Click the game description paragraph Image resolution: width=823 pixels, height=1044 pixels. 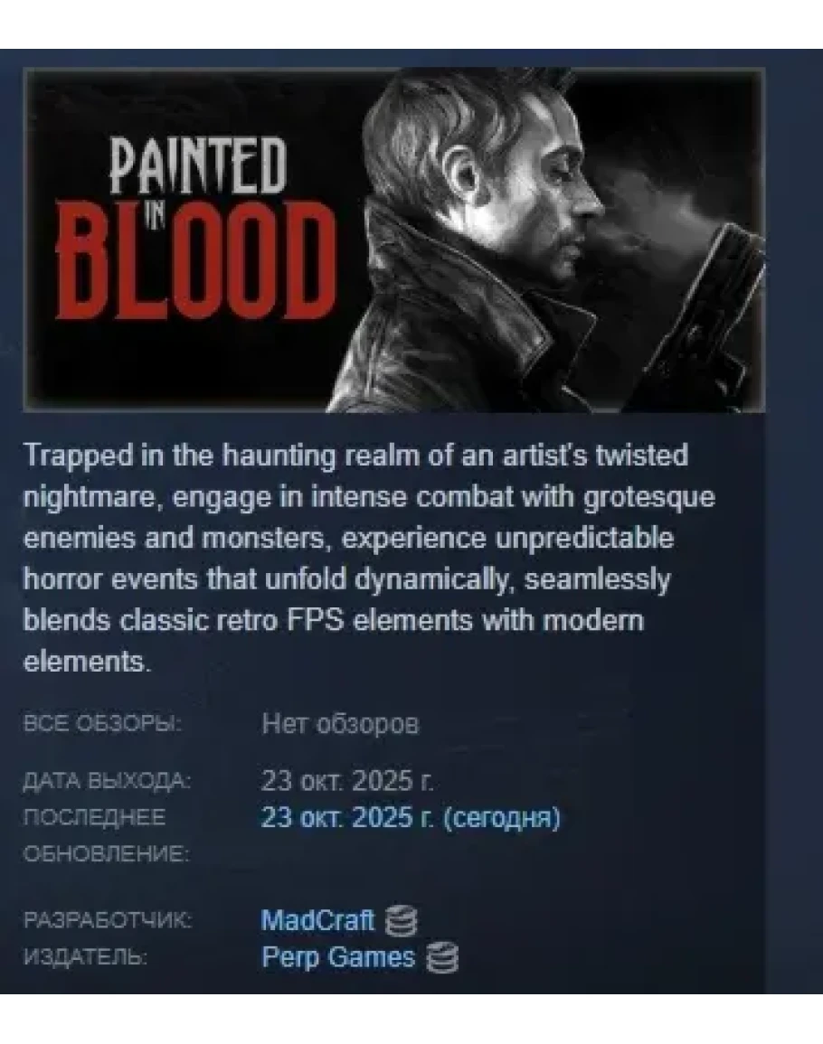(x=368, y=558)
